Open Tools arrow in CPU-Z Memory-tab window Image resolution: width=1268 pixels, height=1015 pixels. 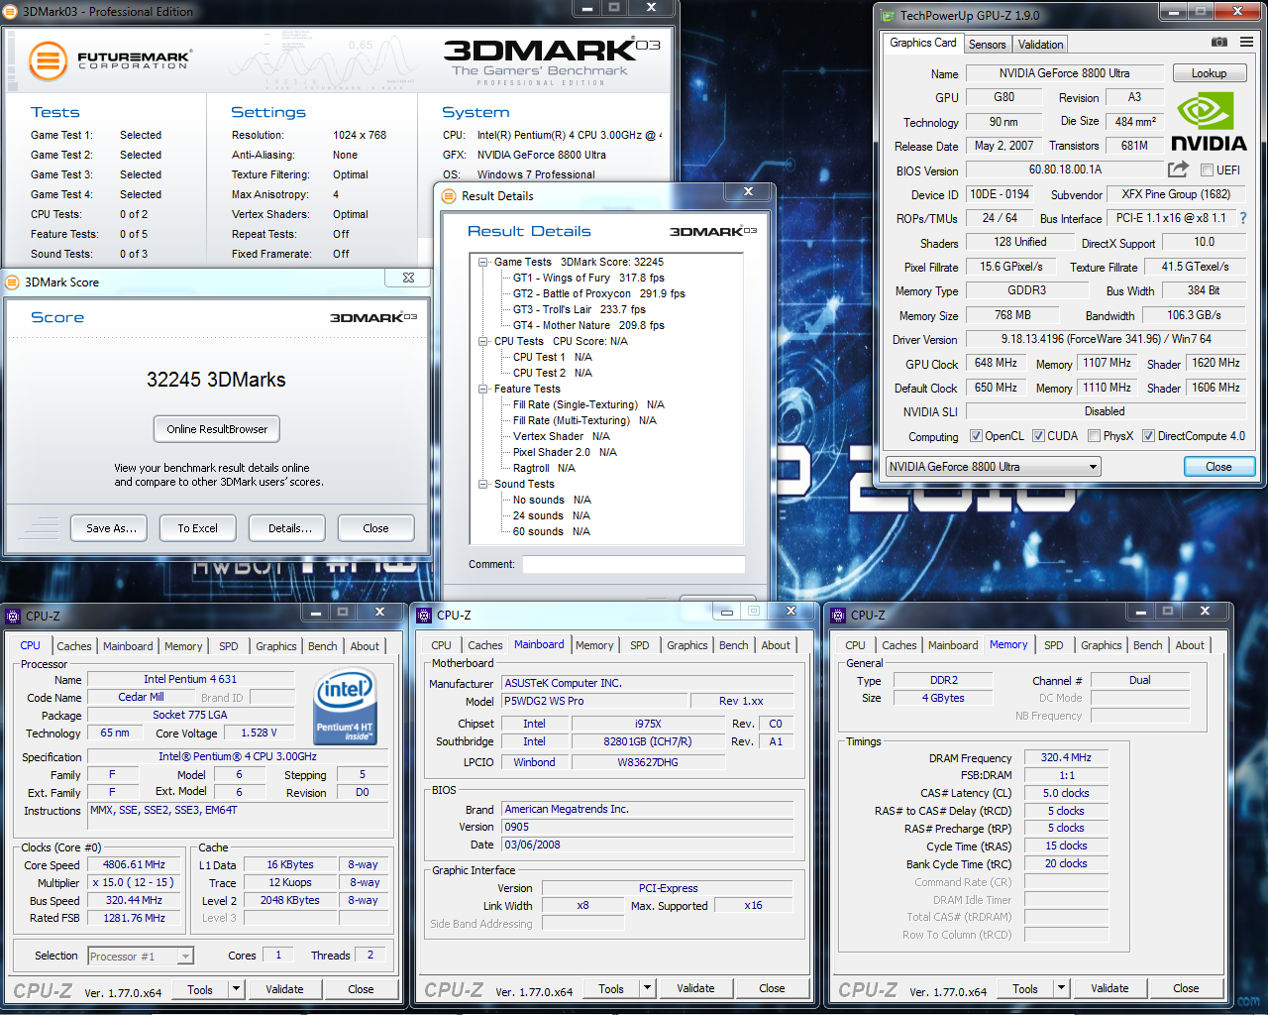[1061, 988]
